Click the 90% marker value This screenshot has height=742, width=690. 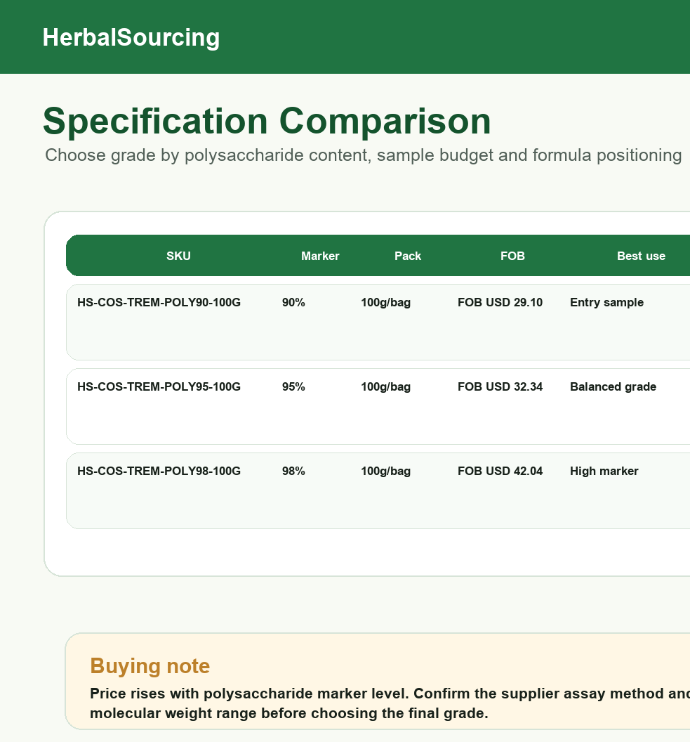293,302
